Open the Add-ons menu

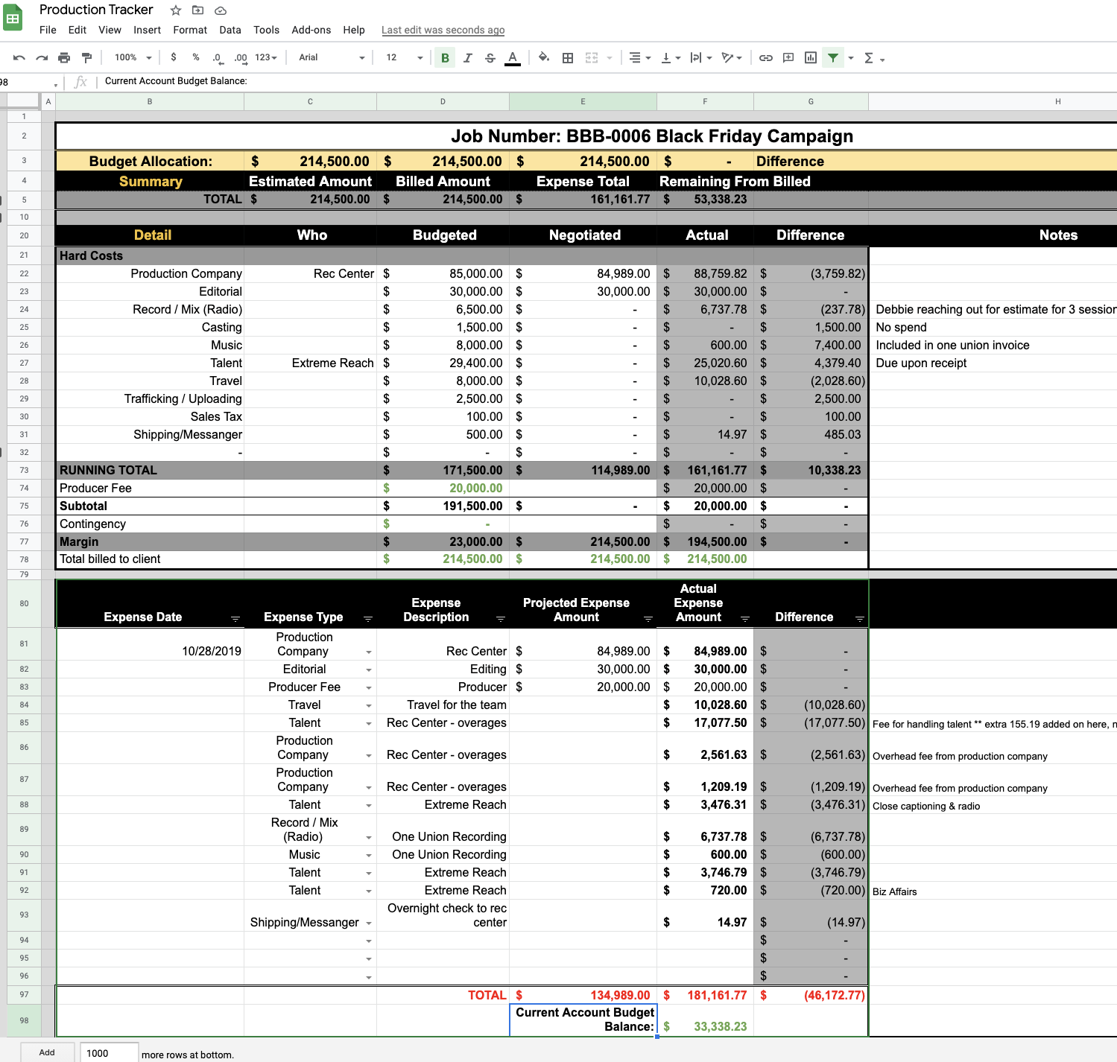[x=311, y=30]
